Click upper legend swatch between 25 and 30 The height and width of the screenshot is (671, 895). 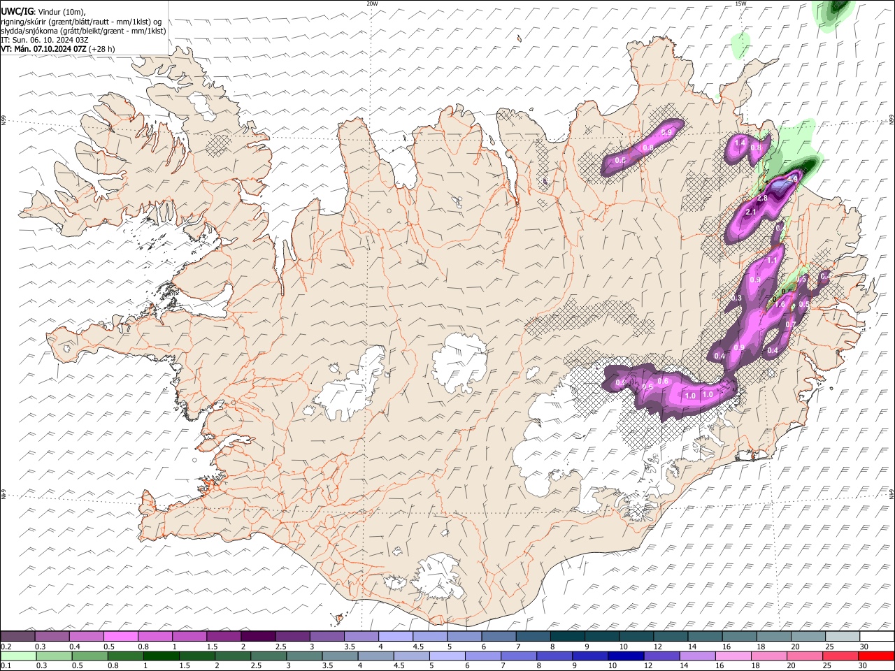pos(842,636)
